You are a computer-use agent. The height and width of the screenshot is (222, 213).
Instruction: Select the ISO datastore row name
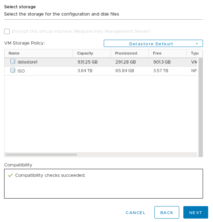tap(21, 71)
